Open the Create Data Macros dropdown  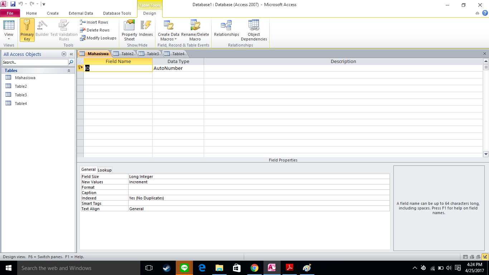coord(169,30)
